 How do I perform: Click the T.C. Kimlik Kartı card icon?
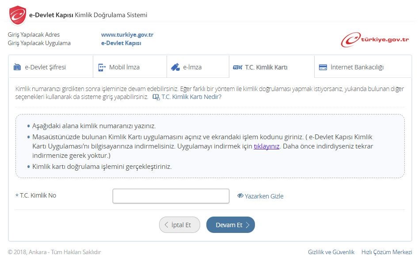point(237,67)
